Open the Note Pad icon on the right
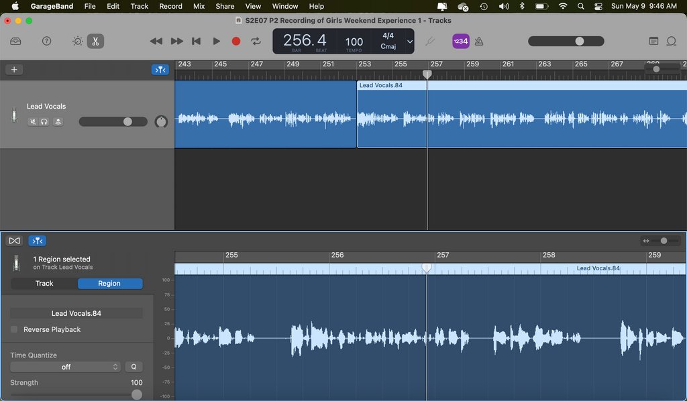 pyautogui.click(x=653, y=41)
